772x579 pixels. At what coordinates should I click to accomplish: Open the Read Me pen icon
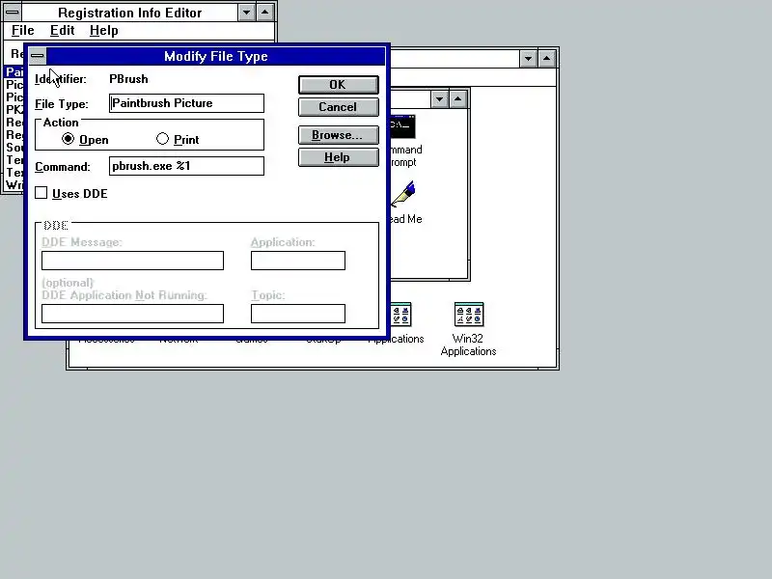403,194
